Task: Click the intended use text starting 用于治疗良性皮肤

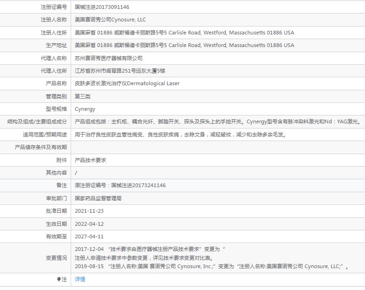Action: pos(180,135)
